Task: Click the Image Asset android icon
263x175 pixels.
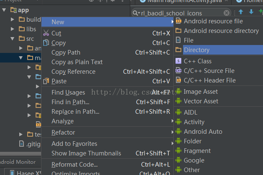Action: pyautogui.click(x=178, y=92)
